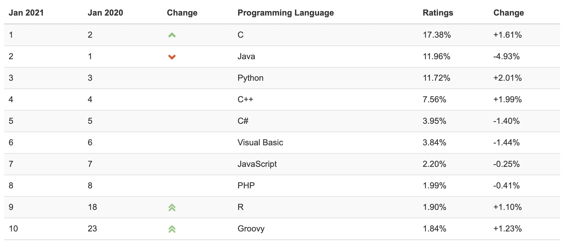Click the -1.40% change value
565x241 pixels.
[507, 121]
